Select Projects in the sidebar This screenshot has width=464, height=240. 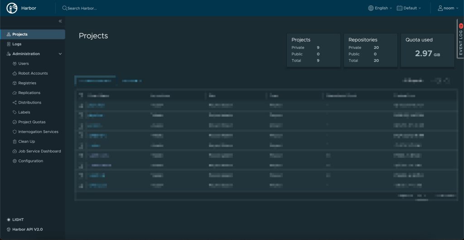coord(20,34)
